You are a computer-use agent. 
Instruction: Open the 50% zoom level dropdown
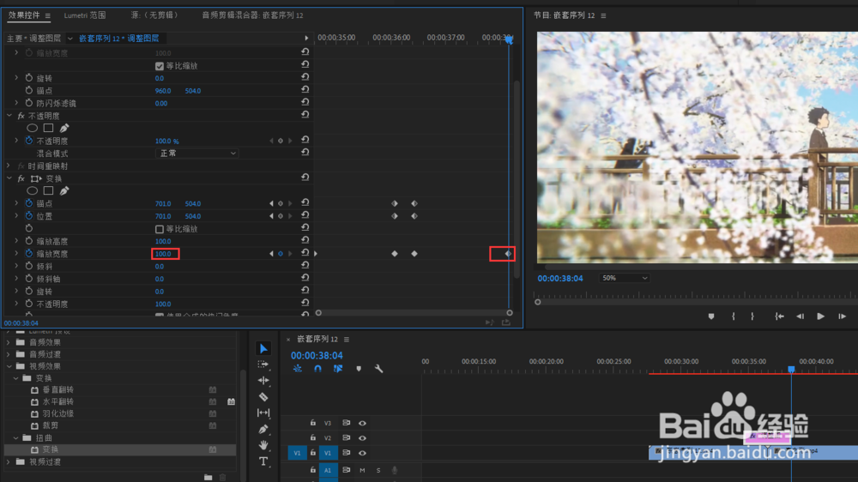pyautogui.click(x=624, y=278)
